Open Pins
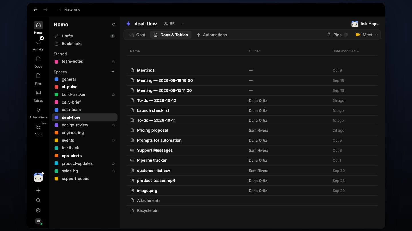Screen dimensions: 412x231 [337, 35]
